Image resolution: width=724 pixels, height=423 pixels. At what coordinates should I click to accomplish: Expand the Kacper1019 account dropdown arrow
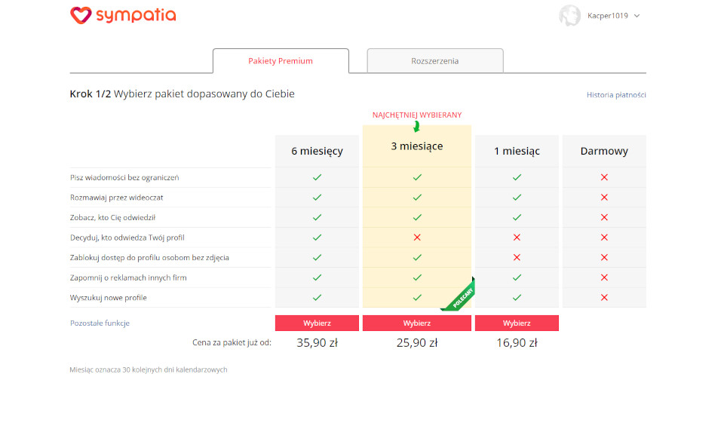637,16
